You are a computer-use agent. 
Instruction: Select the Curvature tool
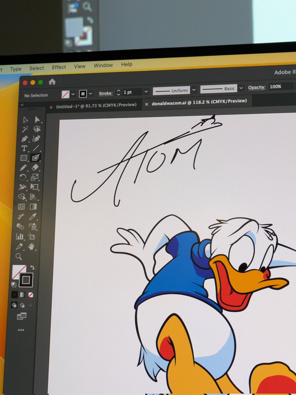(36, 139)
